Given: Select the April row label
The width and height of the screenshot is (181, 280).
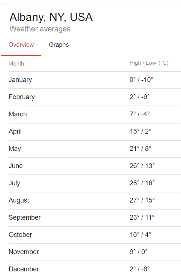Looking at the screenshot, I should tap(15, 132).
